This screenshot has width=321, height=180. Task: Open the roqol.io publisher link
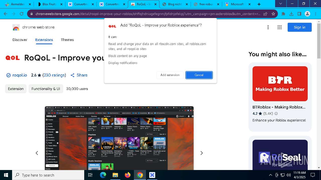20,75
